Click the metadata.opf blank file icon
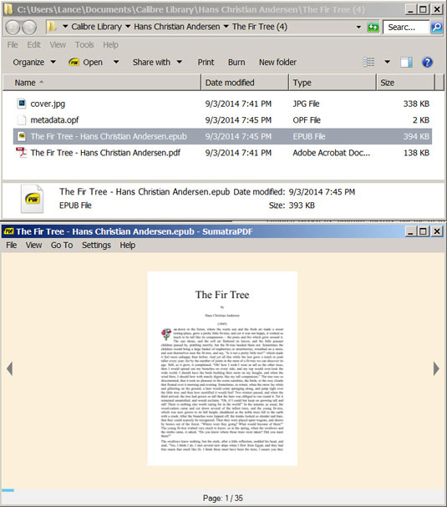This screenshot has height=507, width=447. coord(22,120)
